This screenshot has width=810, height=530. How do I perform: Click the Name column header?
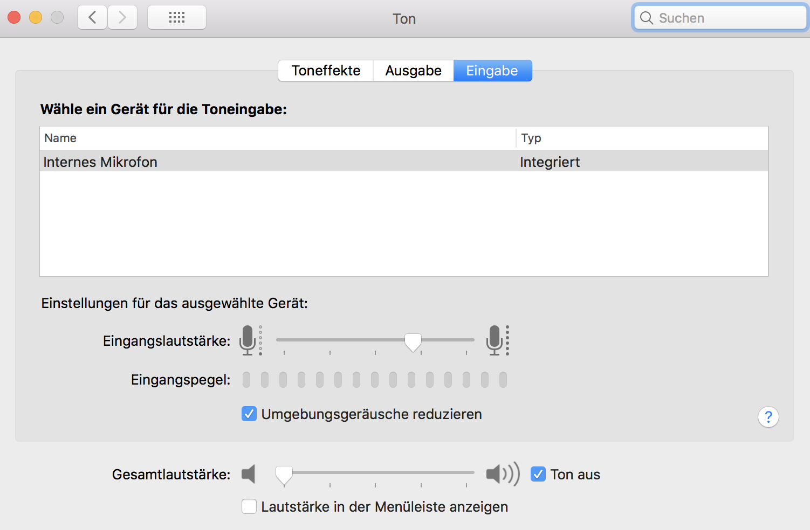(60, 138)
